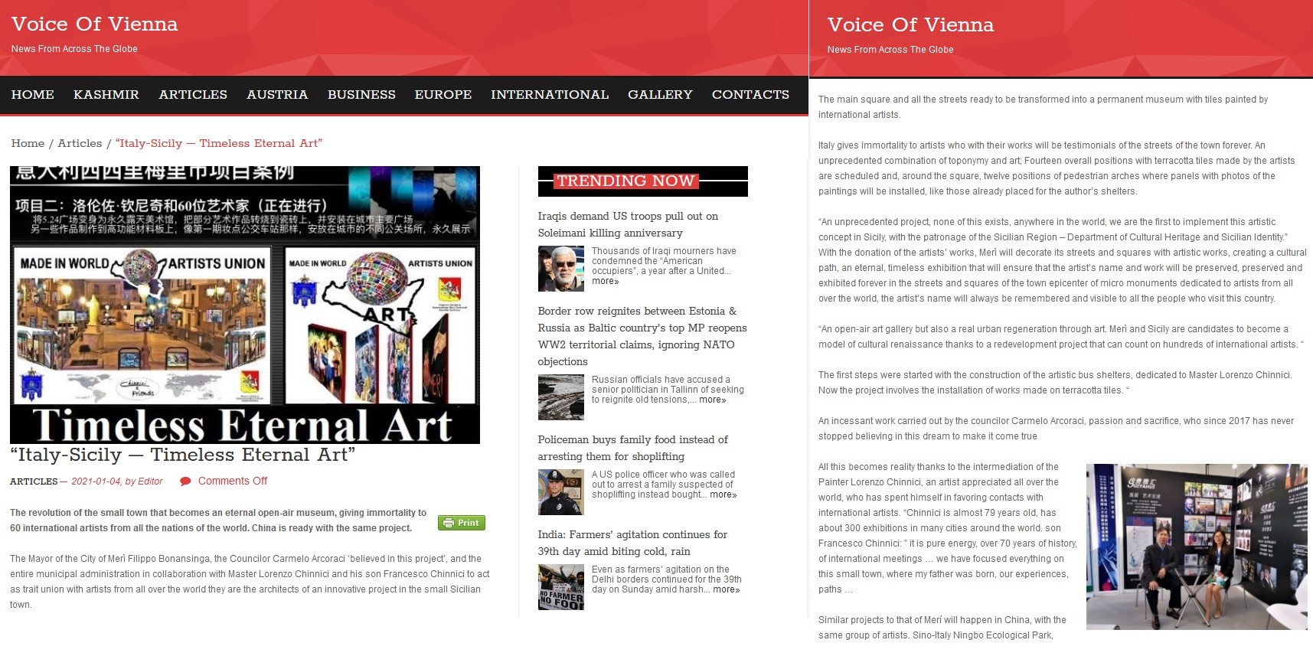
Task: Click the Voice Of Vienna site title on left
Action: tap(94, 24)
